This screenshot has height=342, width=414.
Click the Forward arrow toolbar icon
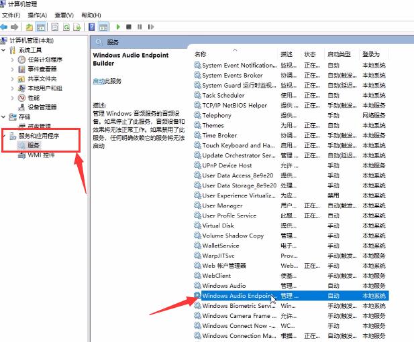14,27
